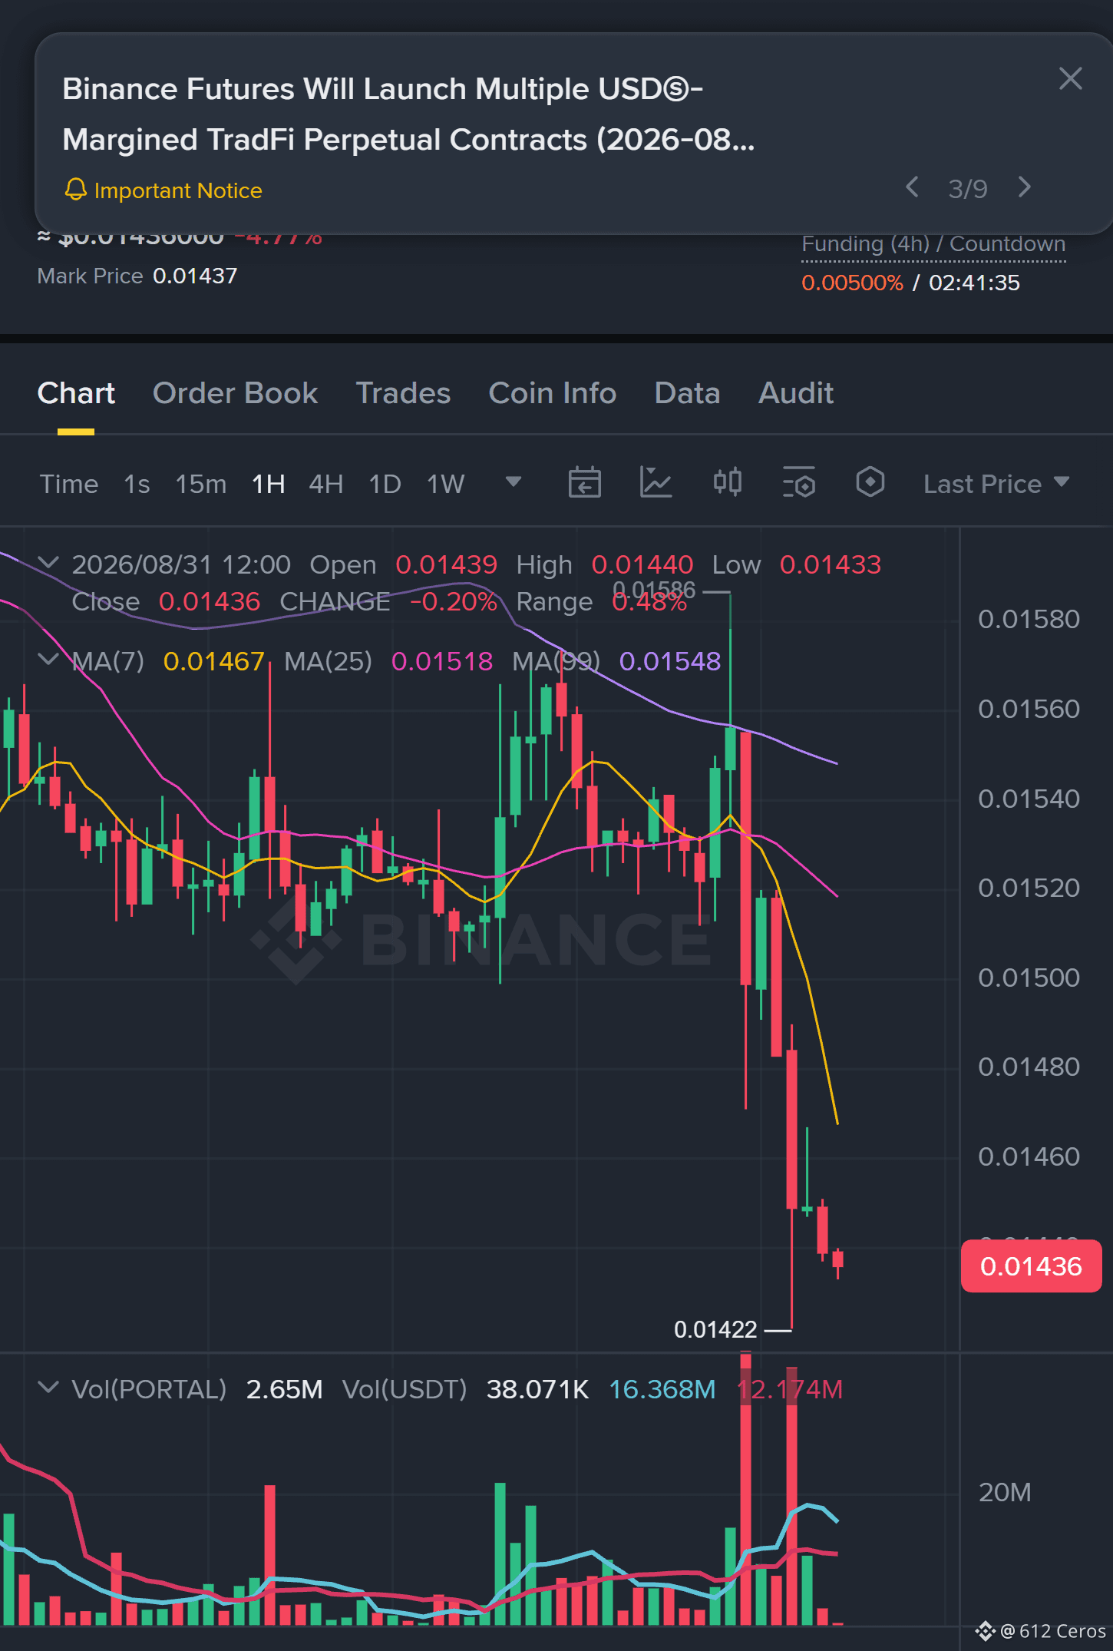This screenshot has height=1651, width=1113.
Task: Go to next announcement in banner
Action: tap(1024, 187)
